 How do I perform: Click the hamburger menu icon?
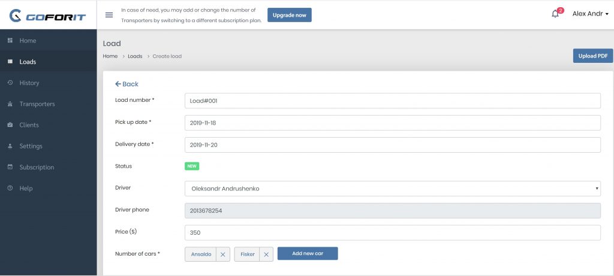pos(109,15)
